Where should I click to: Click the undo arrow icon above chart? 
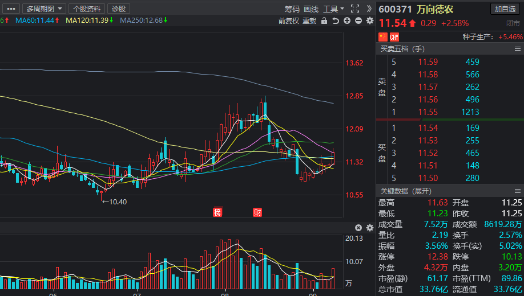click(x=336, y=21)
